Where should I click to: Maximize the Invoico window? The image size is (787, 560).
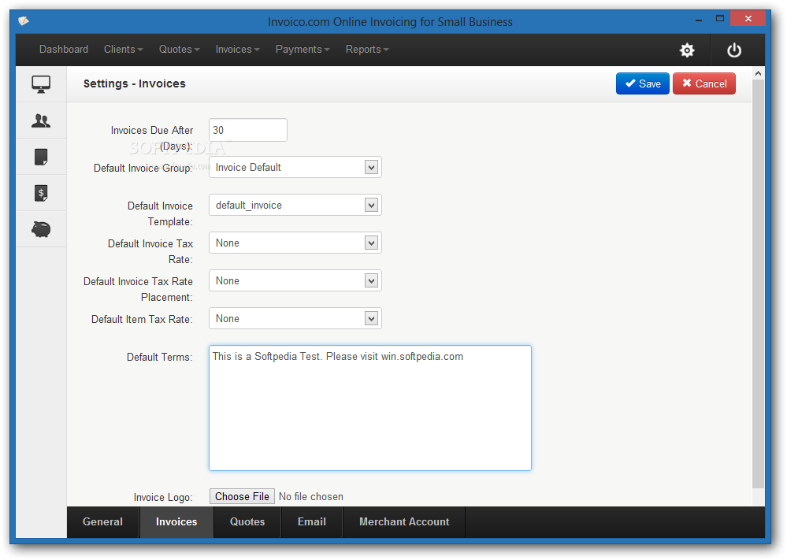[x=720, y=19]
